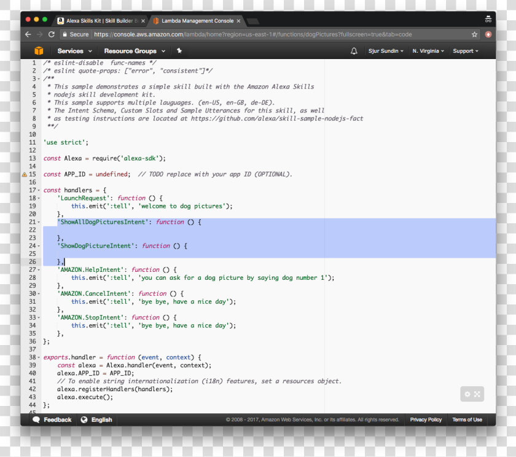516x457 pixels.
Task: Reload the page
Action: [x=52, y=34]
